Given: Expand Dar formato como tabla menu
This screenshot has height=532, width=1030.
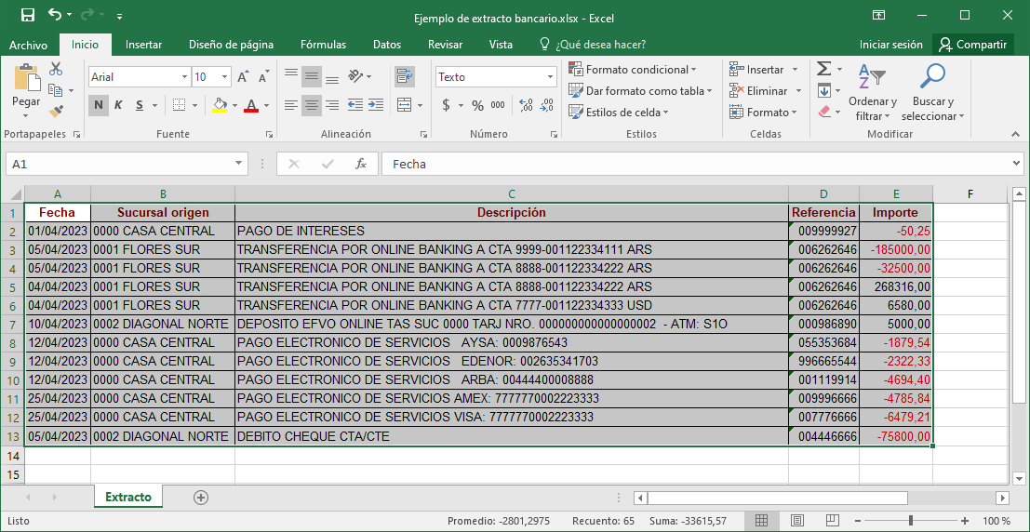Looking at the screenshot, I should [x=641, y=90].
